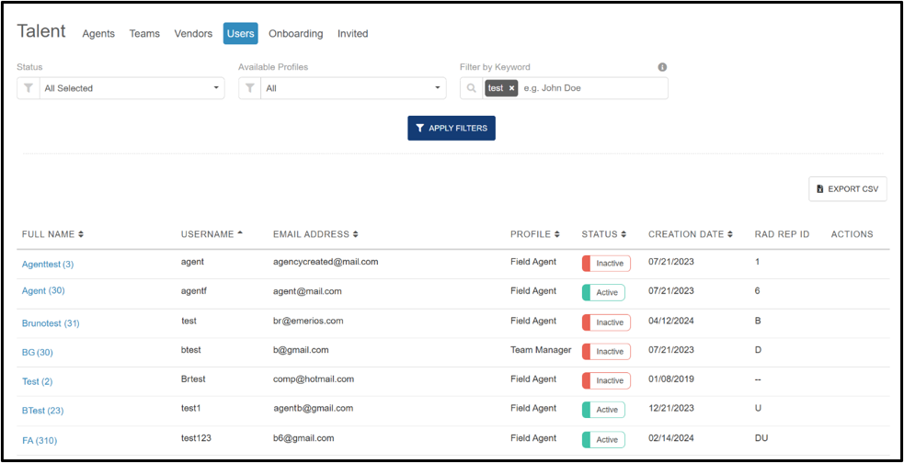Open the Agent (30) user link
This screenshot has width=904, height=463.
click(43, 291)
